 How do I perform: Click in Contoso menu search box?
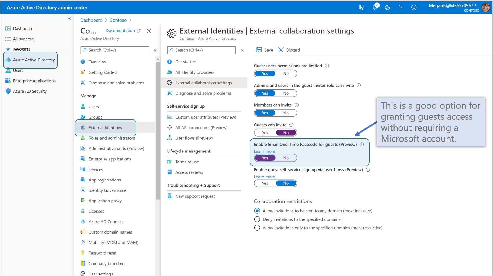click(x=115, y=50)
